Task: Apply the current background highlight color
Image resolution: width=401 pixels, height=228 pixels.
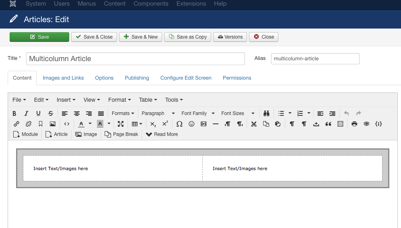Action: (x=100, y=124)
